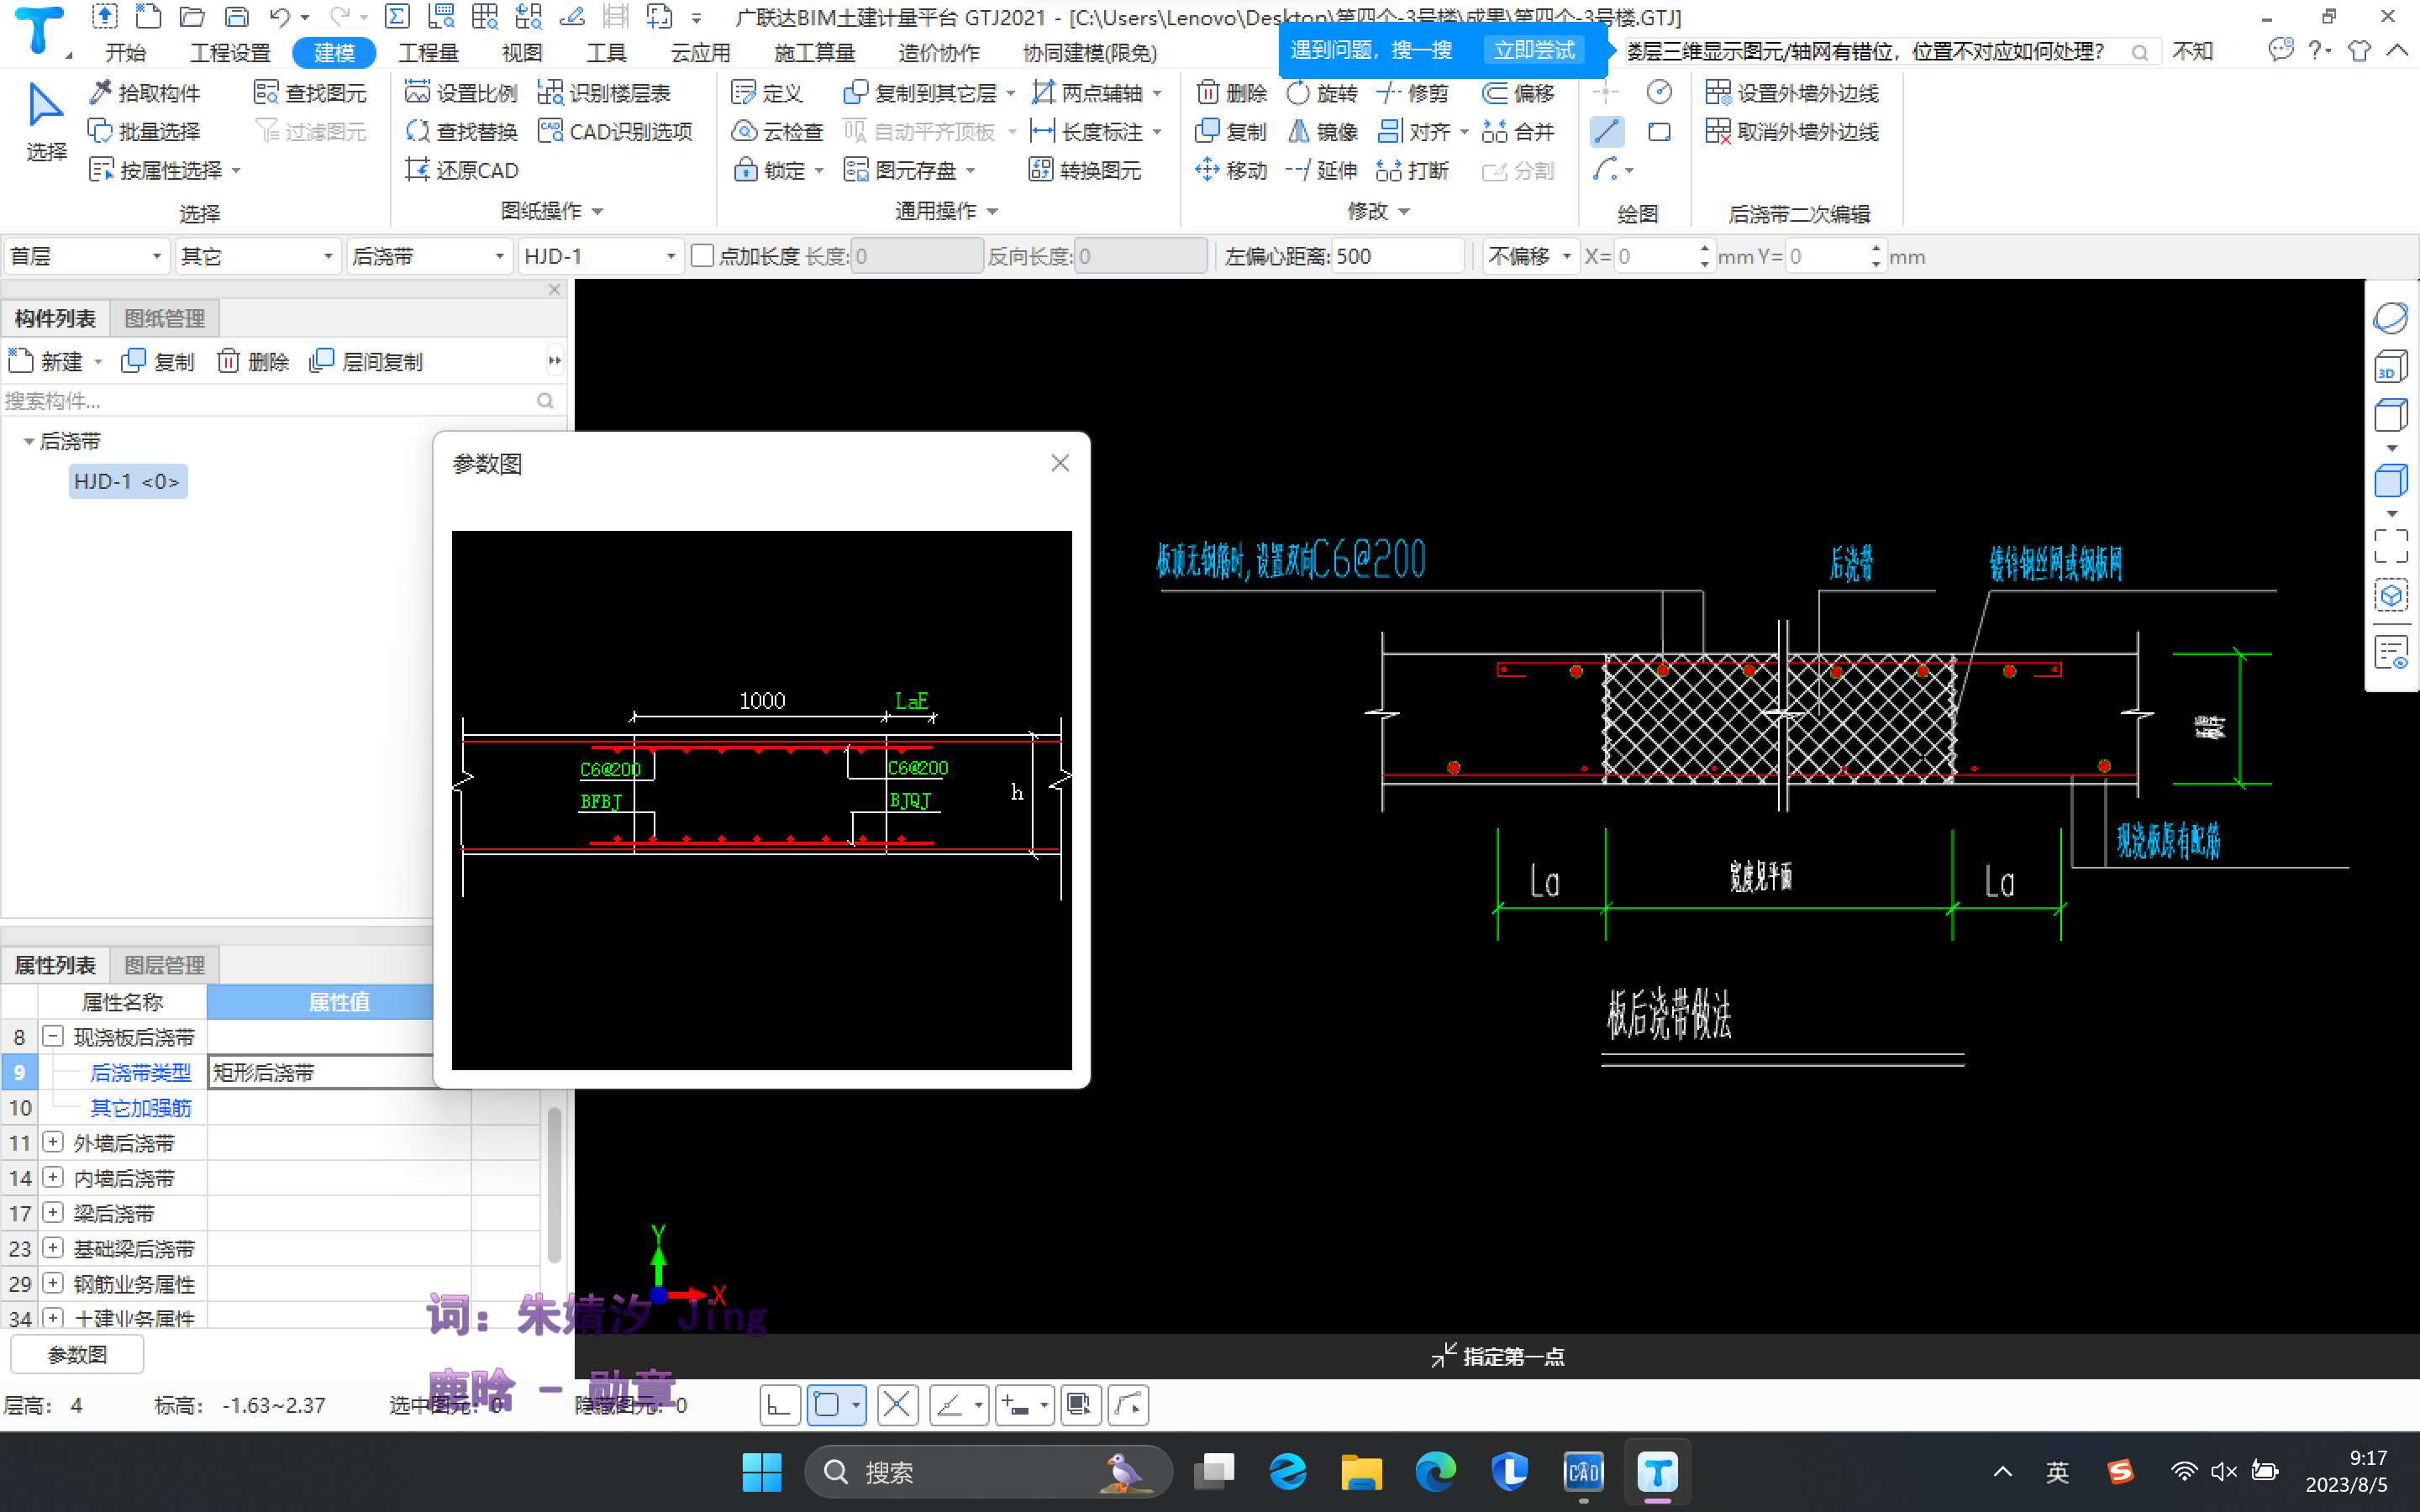
Task: Open 查找图元 find element tool
Action: click(x=310, y=93)
